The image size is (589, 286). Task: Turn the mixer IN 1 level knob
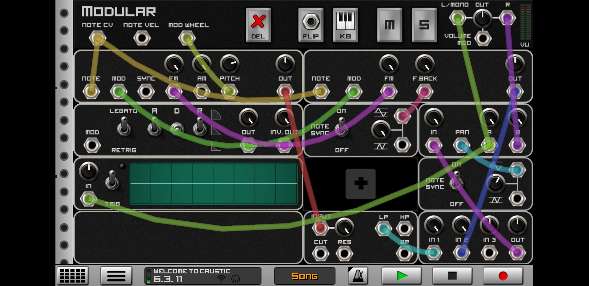tap(434, 225)
